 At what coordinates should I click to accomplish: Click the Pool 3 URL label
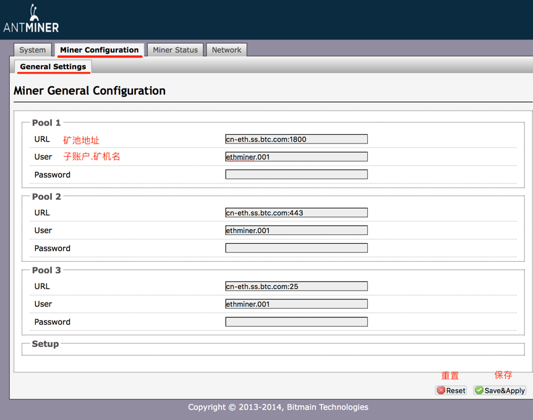coord(42,286)
